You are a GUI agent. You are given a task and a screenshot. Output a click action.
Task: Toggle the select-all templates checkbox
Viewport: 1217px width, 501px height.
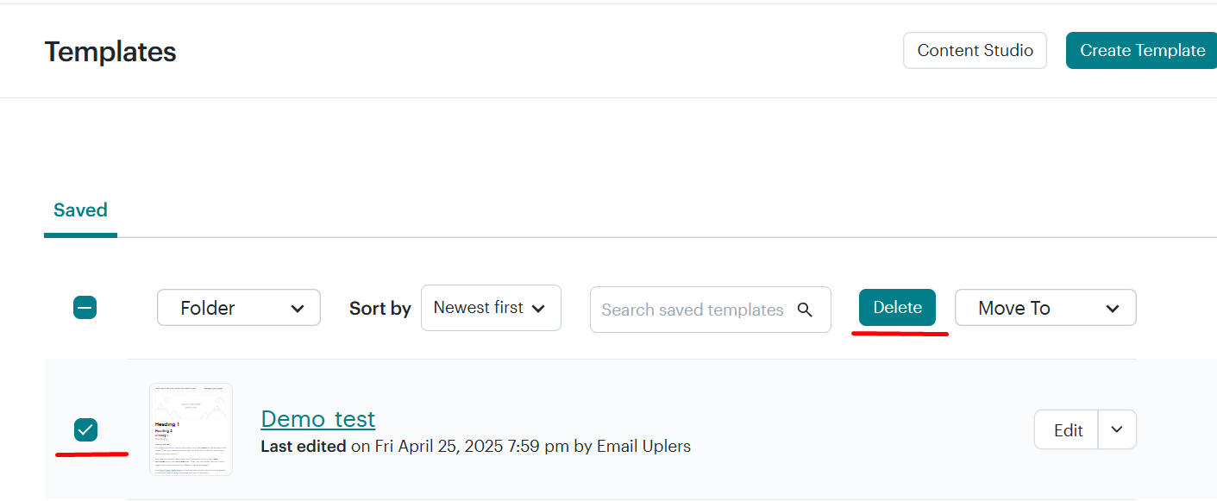[85, 308]
